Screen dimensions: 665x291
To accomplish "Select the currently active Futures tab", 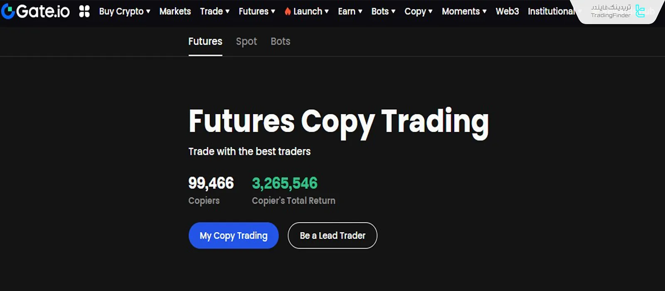I will pos(205,42).
